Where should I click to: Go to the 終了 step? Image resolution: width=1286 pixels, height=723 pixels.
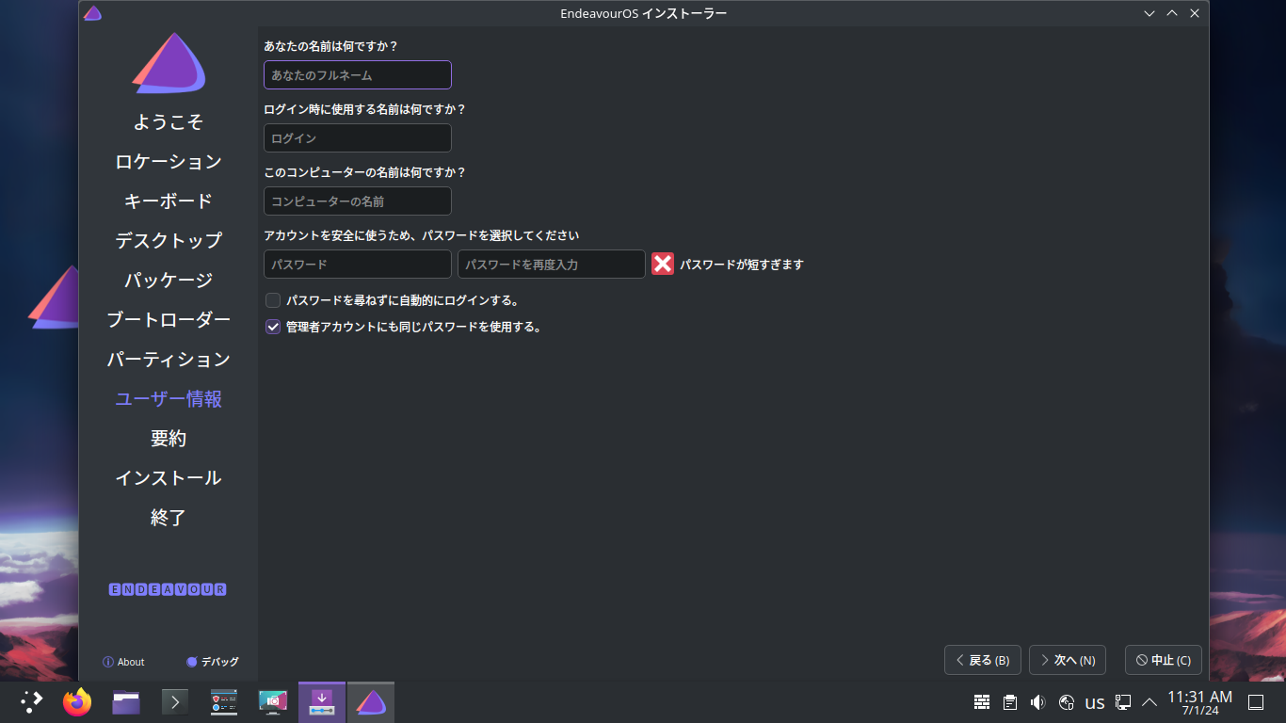(x=169, y=518)
